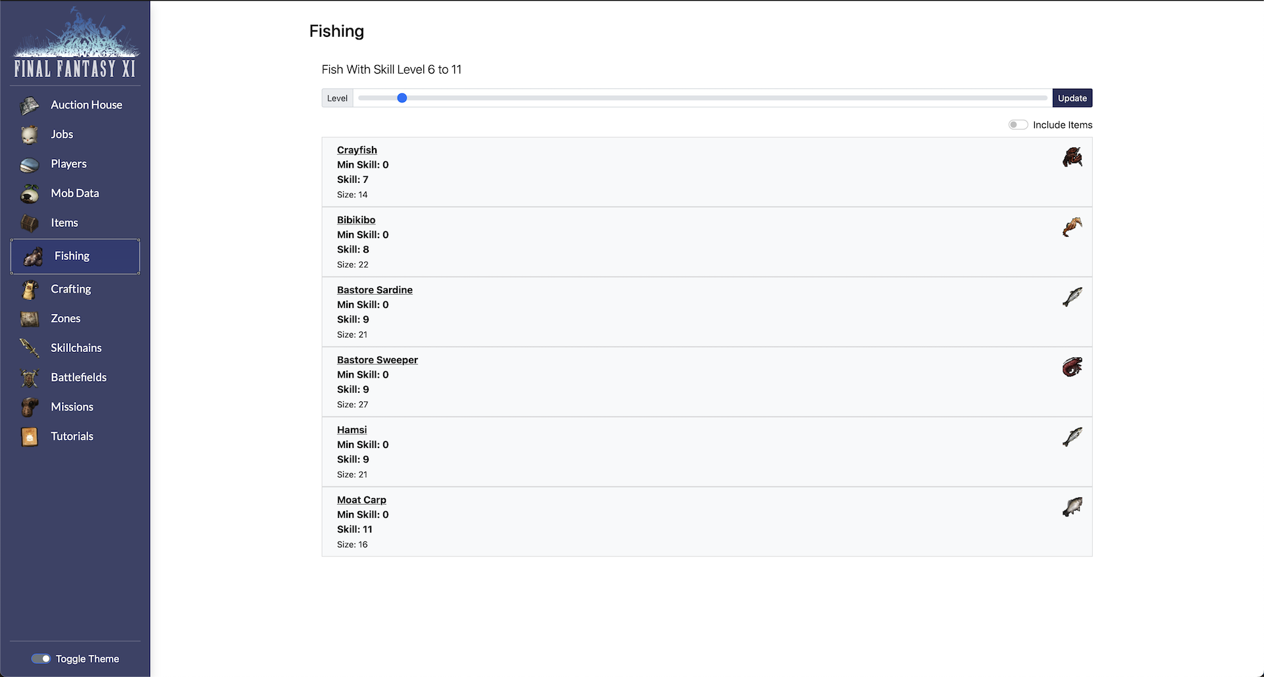The width and height of the screenshot is (1264, 677).
Task: Enable the Include Items switch
Action: coord(1018,125)
